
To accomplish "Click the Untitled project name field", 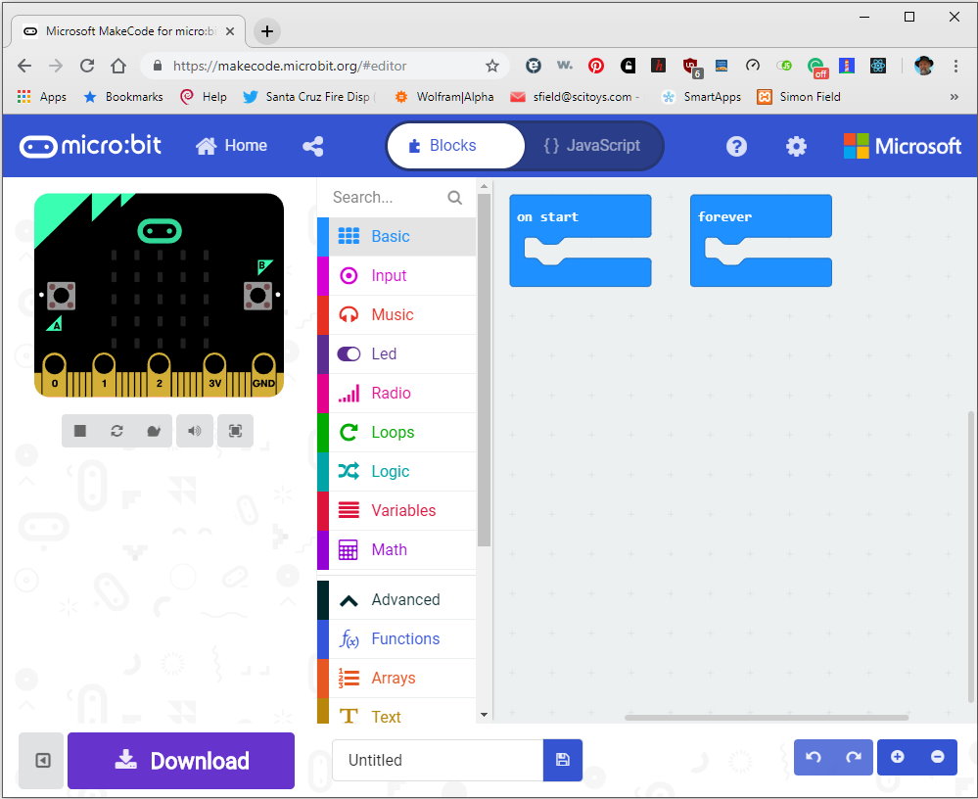I will click(438, 761).
